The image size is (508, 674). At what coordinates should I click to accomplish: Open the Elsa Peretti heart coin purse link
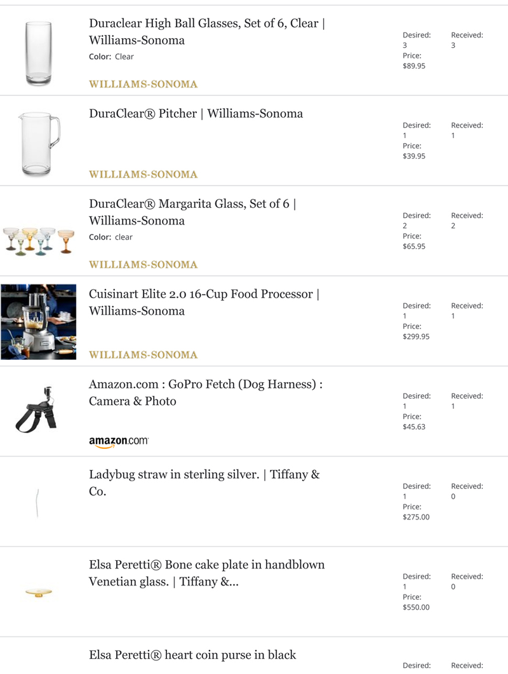click(x=192, y=655)
